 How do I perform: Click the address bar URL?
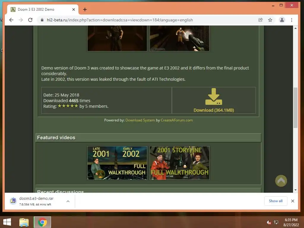pyautogui.click(x=120, y=20)
